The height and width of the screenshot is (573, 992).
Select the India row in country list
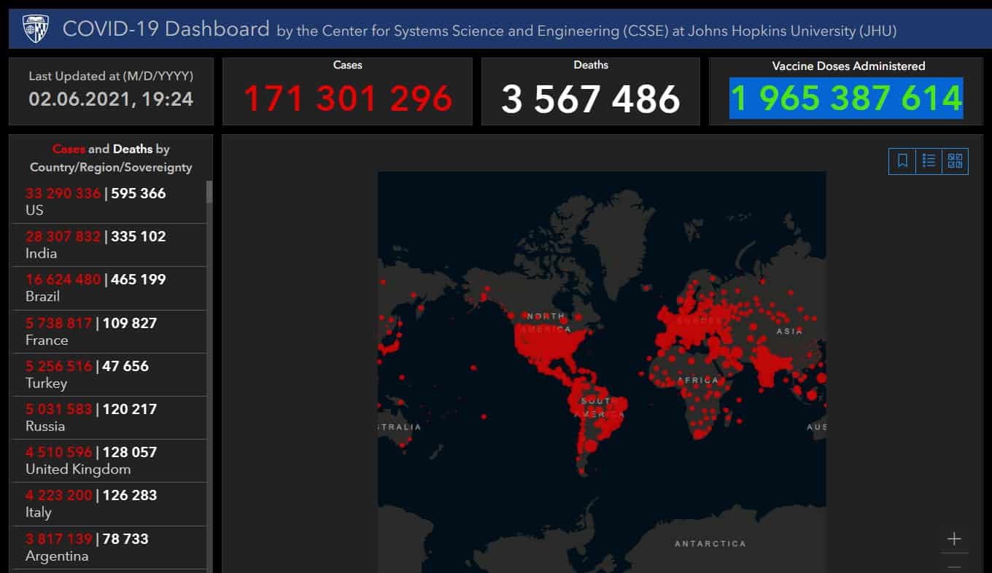(x=109, y=245)
